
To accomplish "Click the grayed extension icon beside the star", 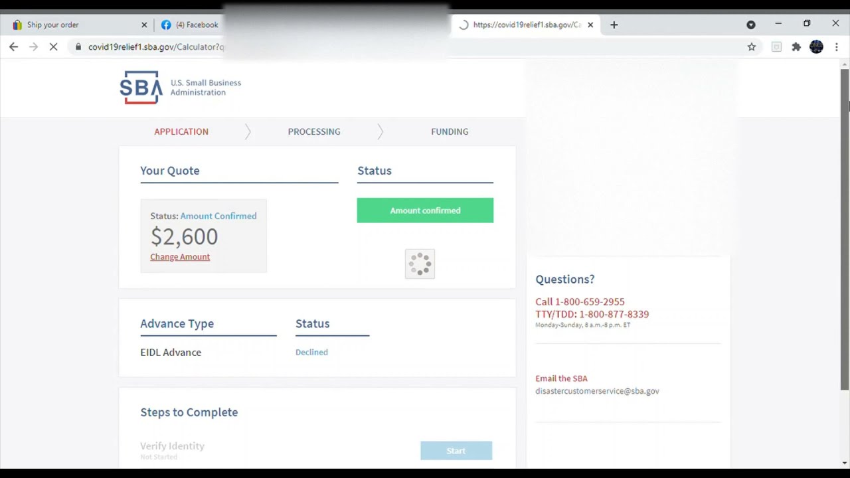I will pyautogui.click(x=776, y=46).
